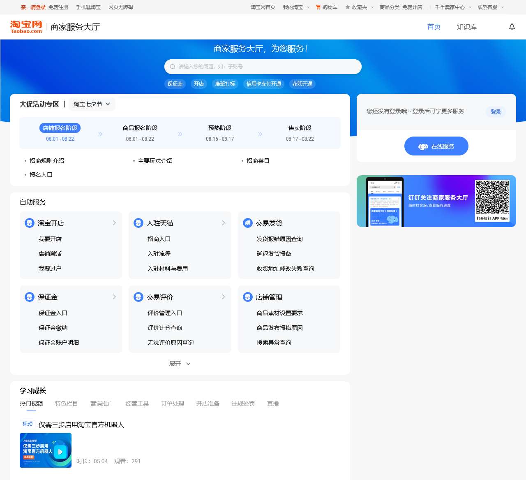Image resolution: width=526 pixels, height=480 pixels.
Task: Click the 花呗开通 quick search tag
Action: [x=302, y=83]
